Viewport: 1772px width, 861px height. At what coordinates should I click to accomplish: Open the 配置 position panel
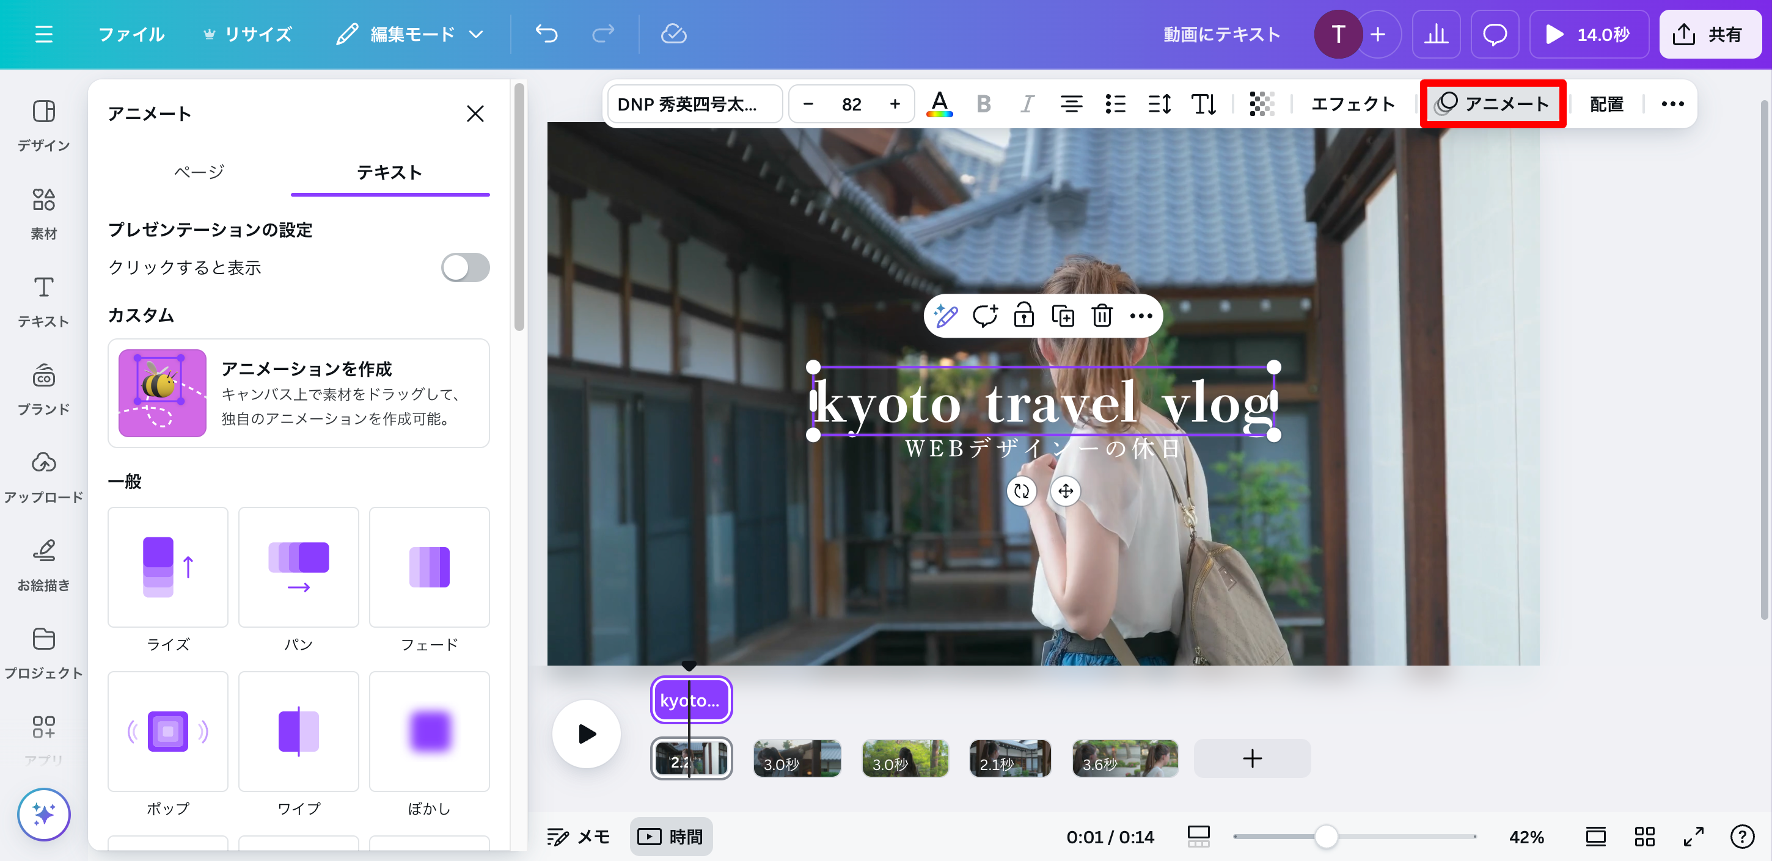pos(1606,104)
